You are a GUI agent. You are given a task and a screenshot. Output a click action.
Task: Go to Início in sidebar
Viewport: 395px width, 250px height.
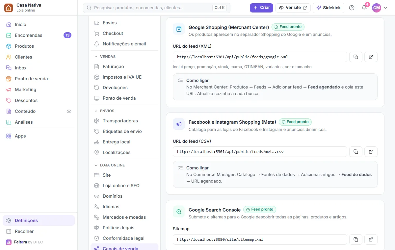(x=39, y=24)
